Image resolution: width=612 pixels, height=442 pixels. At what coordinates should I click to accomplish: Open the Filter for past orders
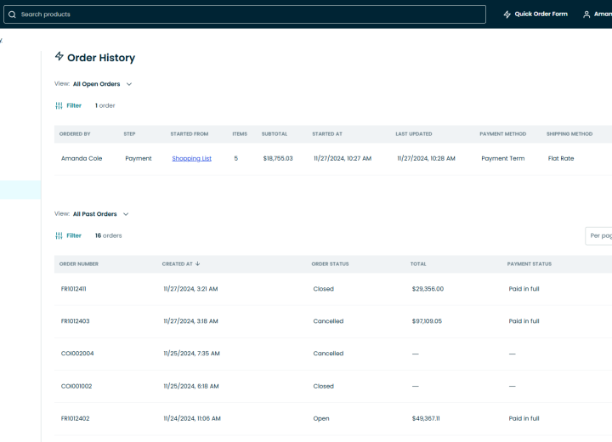[74, 235]
